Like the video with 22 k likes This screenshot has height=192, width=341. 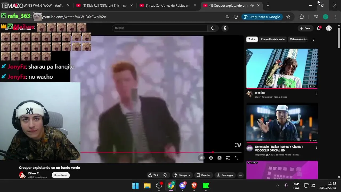(x=153, y=175)
